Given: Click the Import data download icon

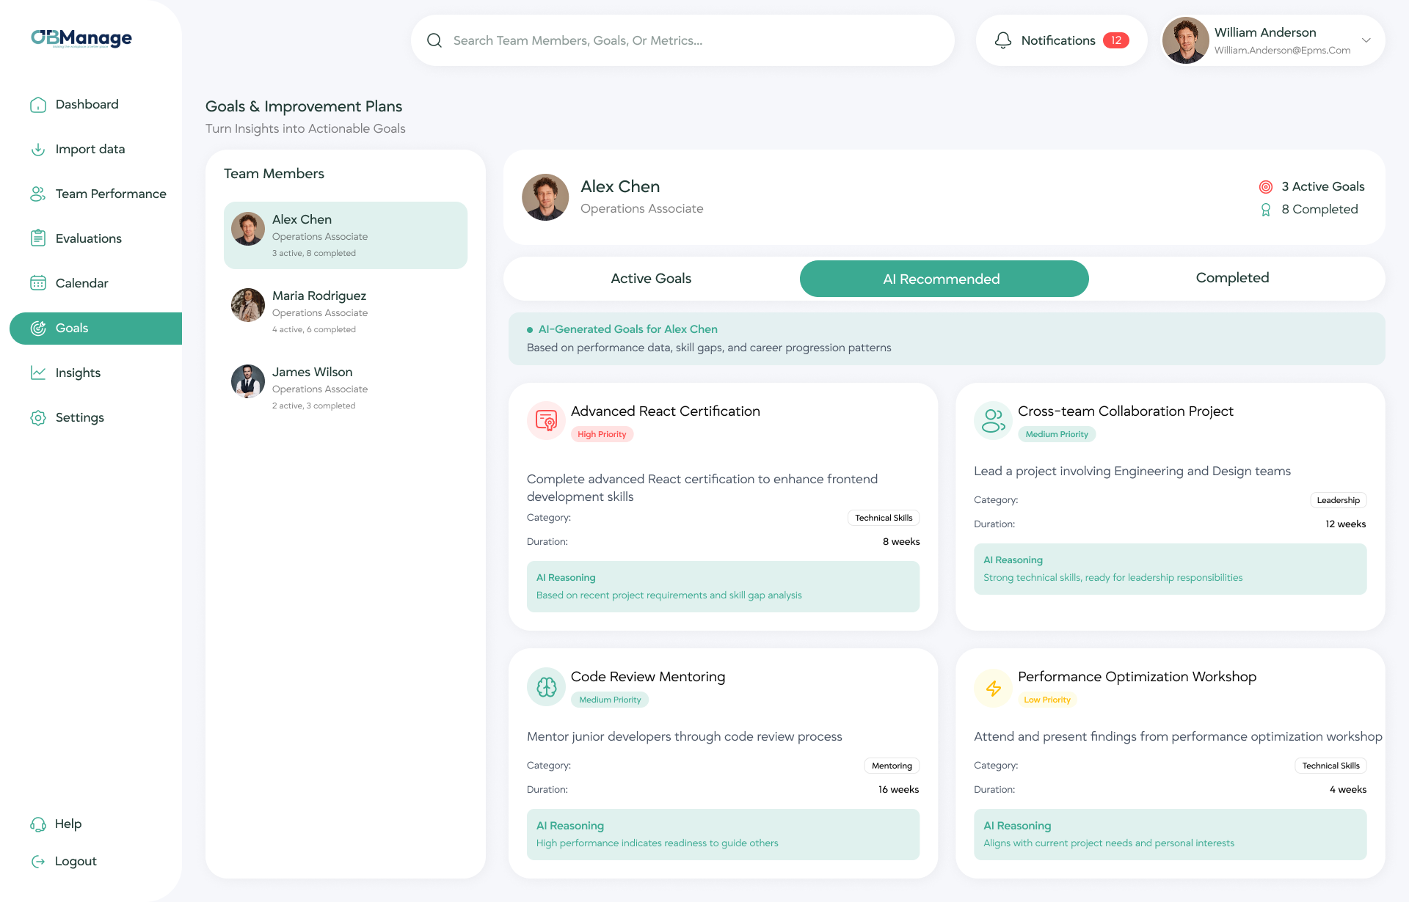Looking at the screenshot, I should click(38, 150).
